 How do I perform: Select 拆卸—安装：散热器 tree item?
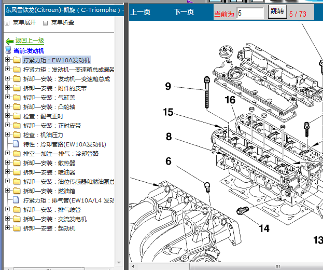click(x=49, y=163)
